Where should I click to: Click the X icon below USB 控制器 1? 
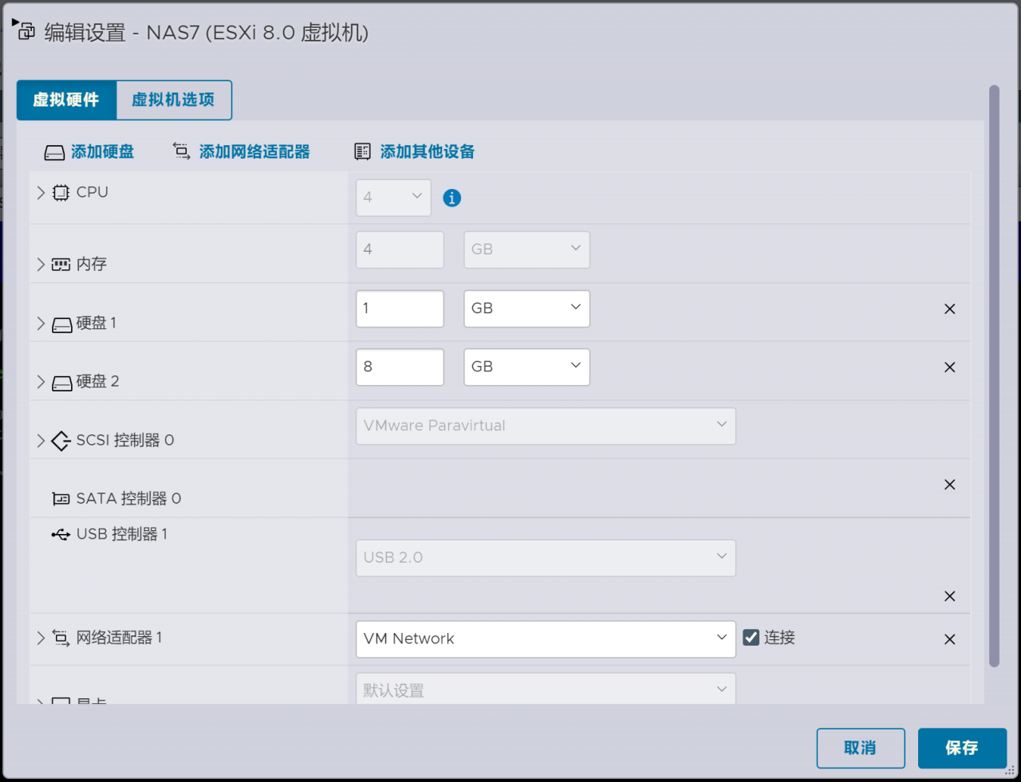click(x=949, y=595)
